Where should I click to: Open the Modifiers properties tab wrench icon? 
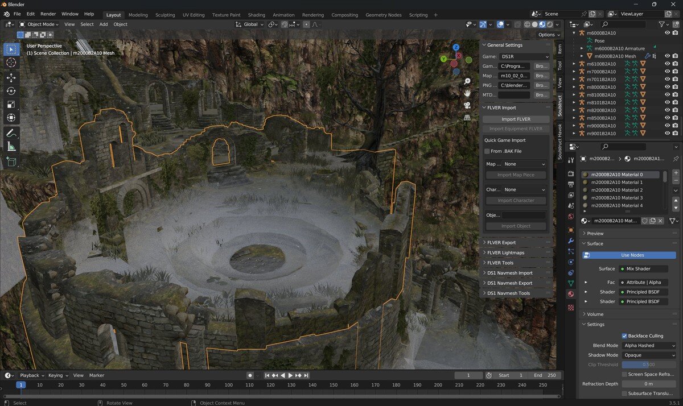571,241
